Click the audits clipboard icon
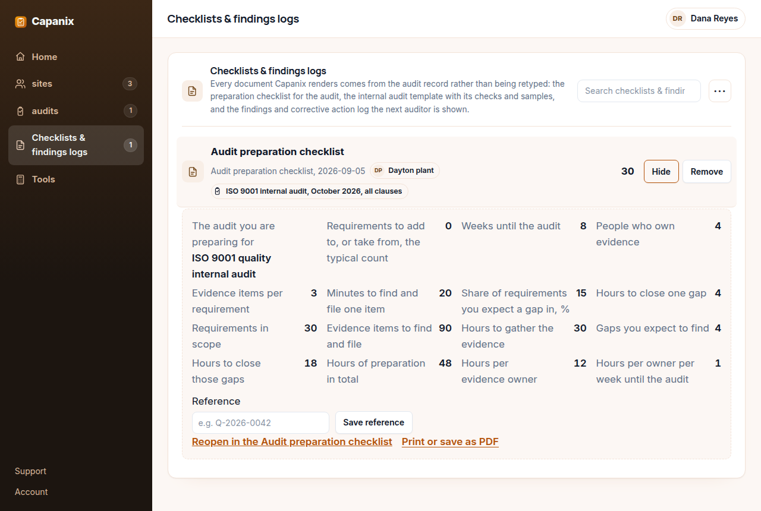Image resolution: width=761 pixels, height=511 pixels. pos(20,111)
